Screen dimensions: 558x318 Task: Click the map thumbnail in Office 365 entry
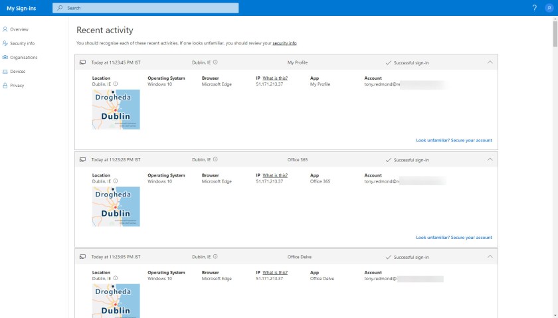[116, 206]
